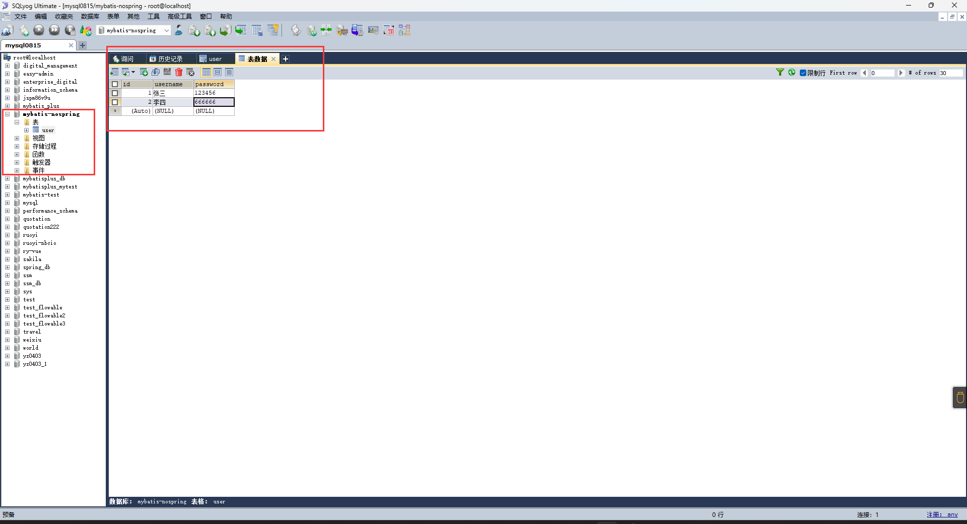Click the red trash delete rows icon
The height and width of the screenshot is (524, 967).
(179, 72)
